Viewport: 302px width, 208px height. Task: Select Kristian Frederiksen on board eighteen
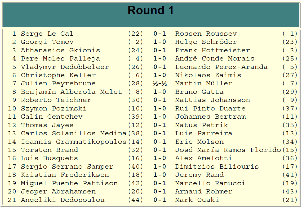(x=65, y=175)
